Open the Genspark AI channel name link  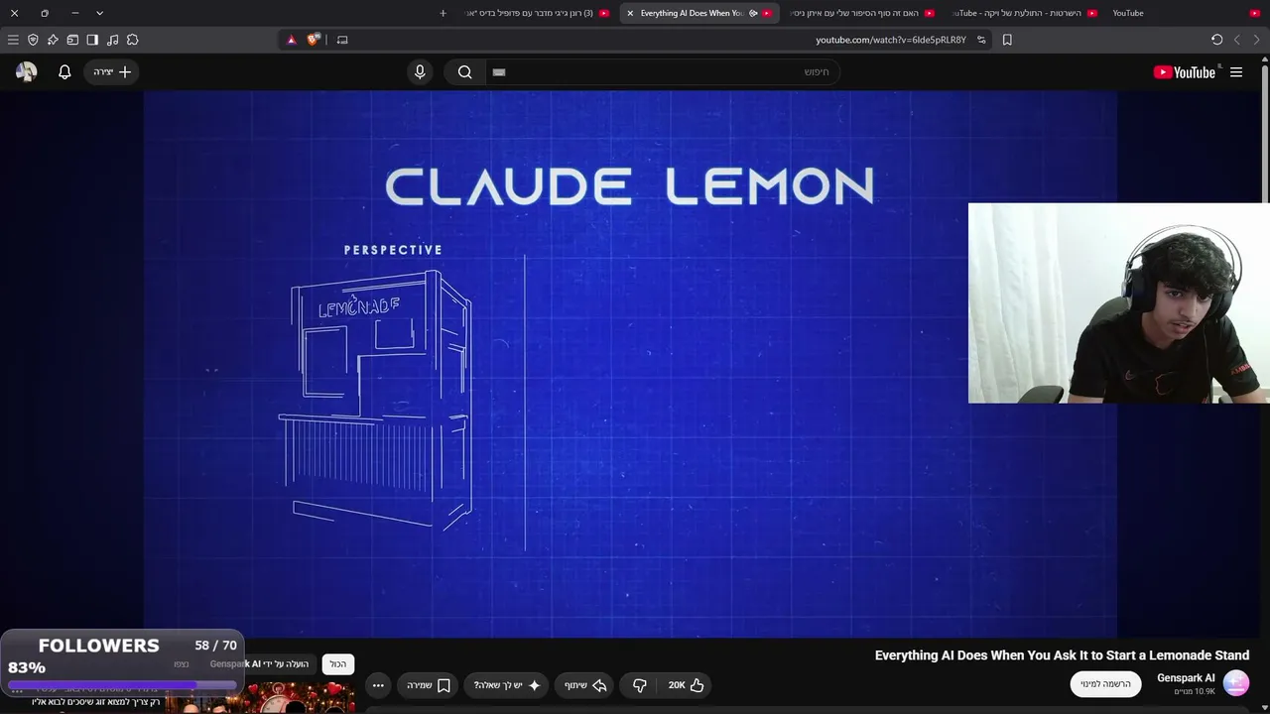pyautogui.click(x=1186, y=678)
